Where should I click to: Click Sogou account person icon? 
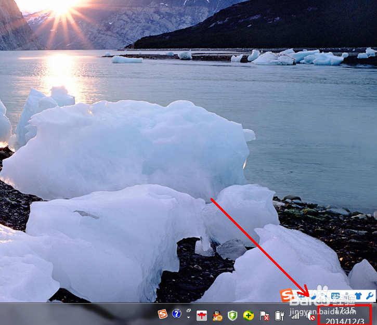click(346, 296)
